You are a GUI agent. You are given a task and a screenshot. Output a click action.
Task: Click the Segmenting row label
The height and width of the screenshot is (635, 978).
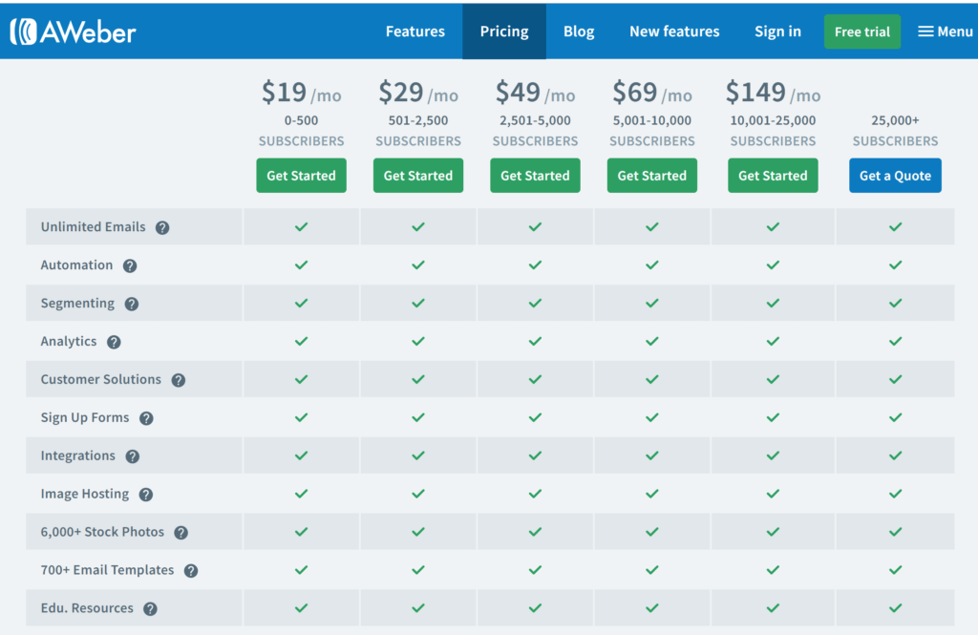(77, 303)
